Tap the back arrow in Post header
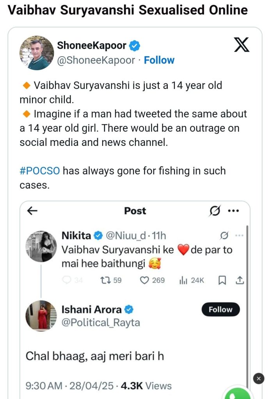The width and height of the screenshot is (270, 399). click(32, 211)
